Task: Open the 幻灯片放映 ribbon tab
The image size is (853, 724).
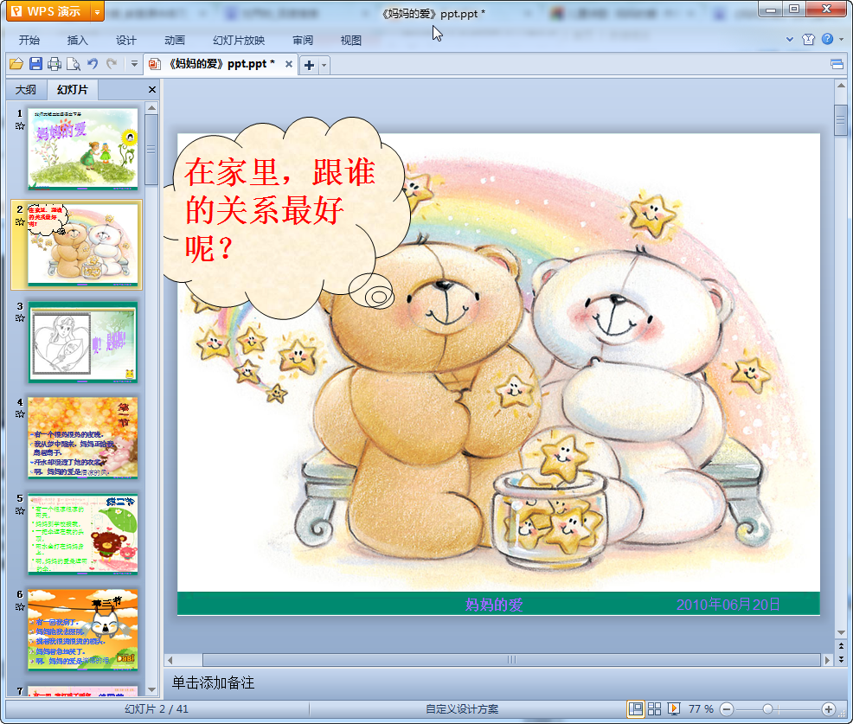Action: click(239, 41)
